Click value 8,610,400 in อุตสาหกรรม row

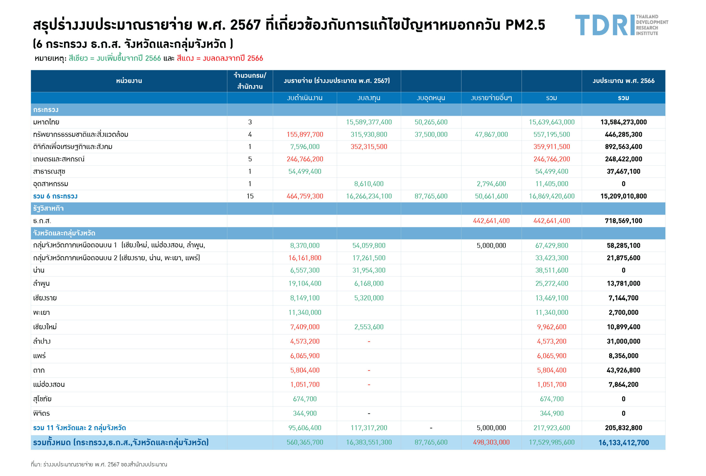pyautogui.click(x=369, y=184)
